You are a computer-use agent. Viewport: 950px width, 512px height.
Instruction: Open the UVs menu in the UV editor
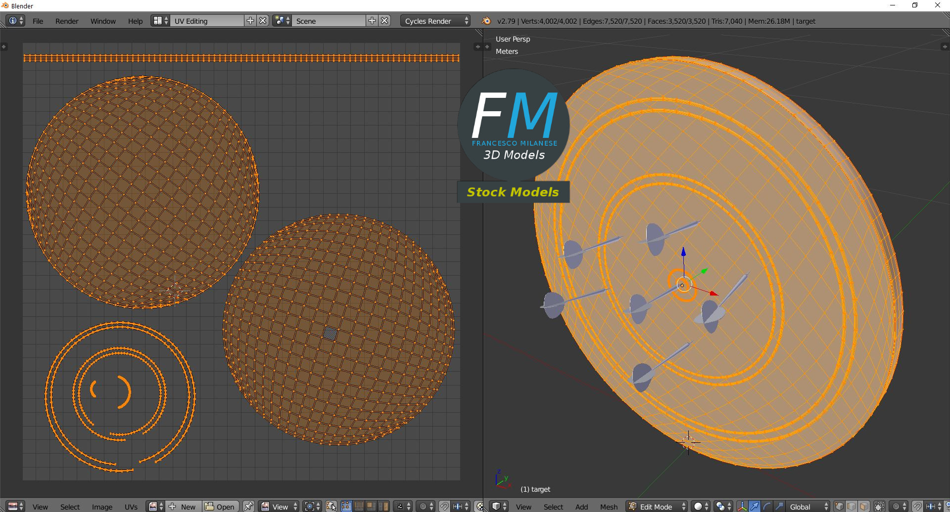tap(131, 507)
